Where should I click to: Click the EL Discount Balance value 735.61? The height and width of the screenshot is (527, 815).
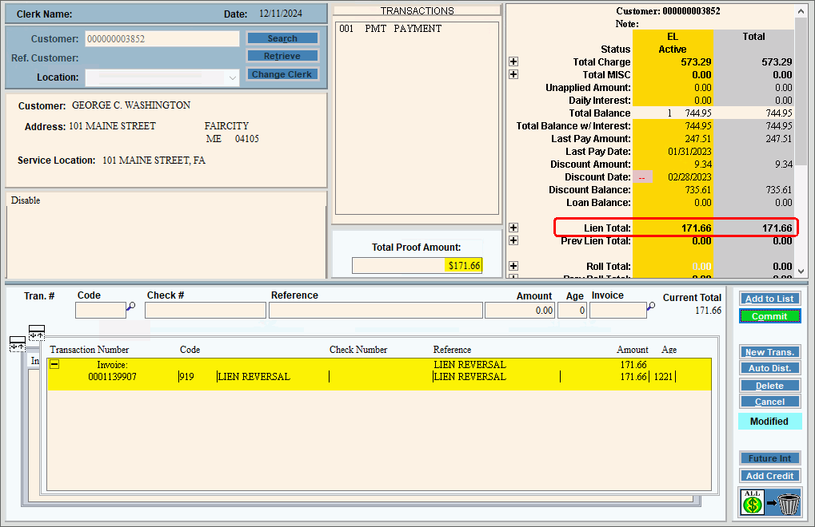point(698,190)
